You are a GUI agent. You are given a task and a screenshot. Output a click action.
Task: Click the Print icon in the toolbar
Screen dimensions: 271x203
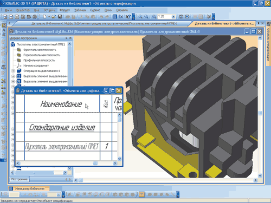pos(68,17)
